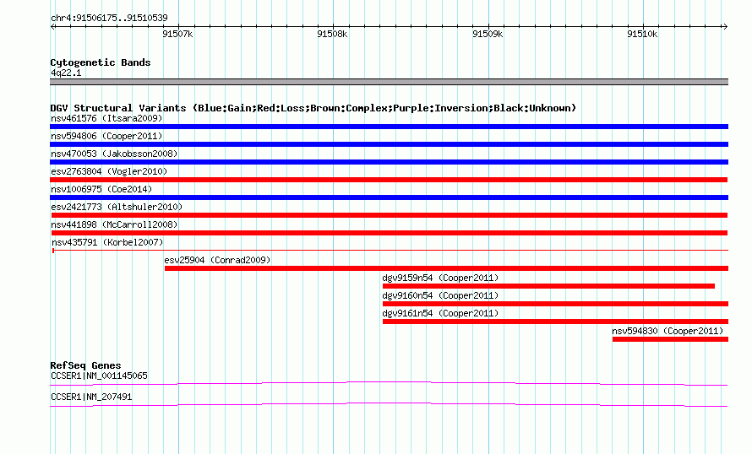
Task: Open esv25904 (Conrad2009) label
Action: pos(217,260)
